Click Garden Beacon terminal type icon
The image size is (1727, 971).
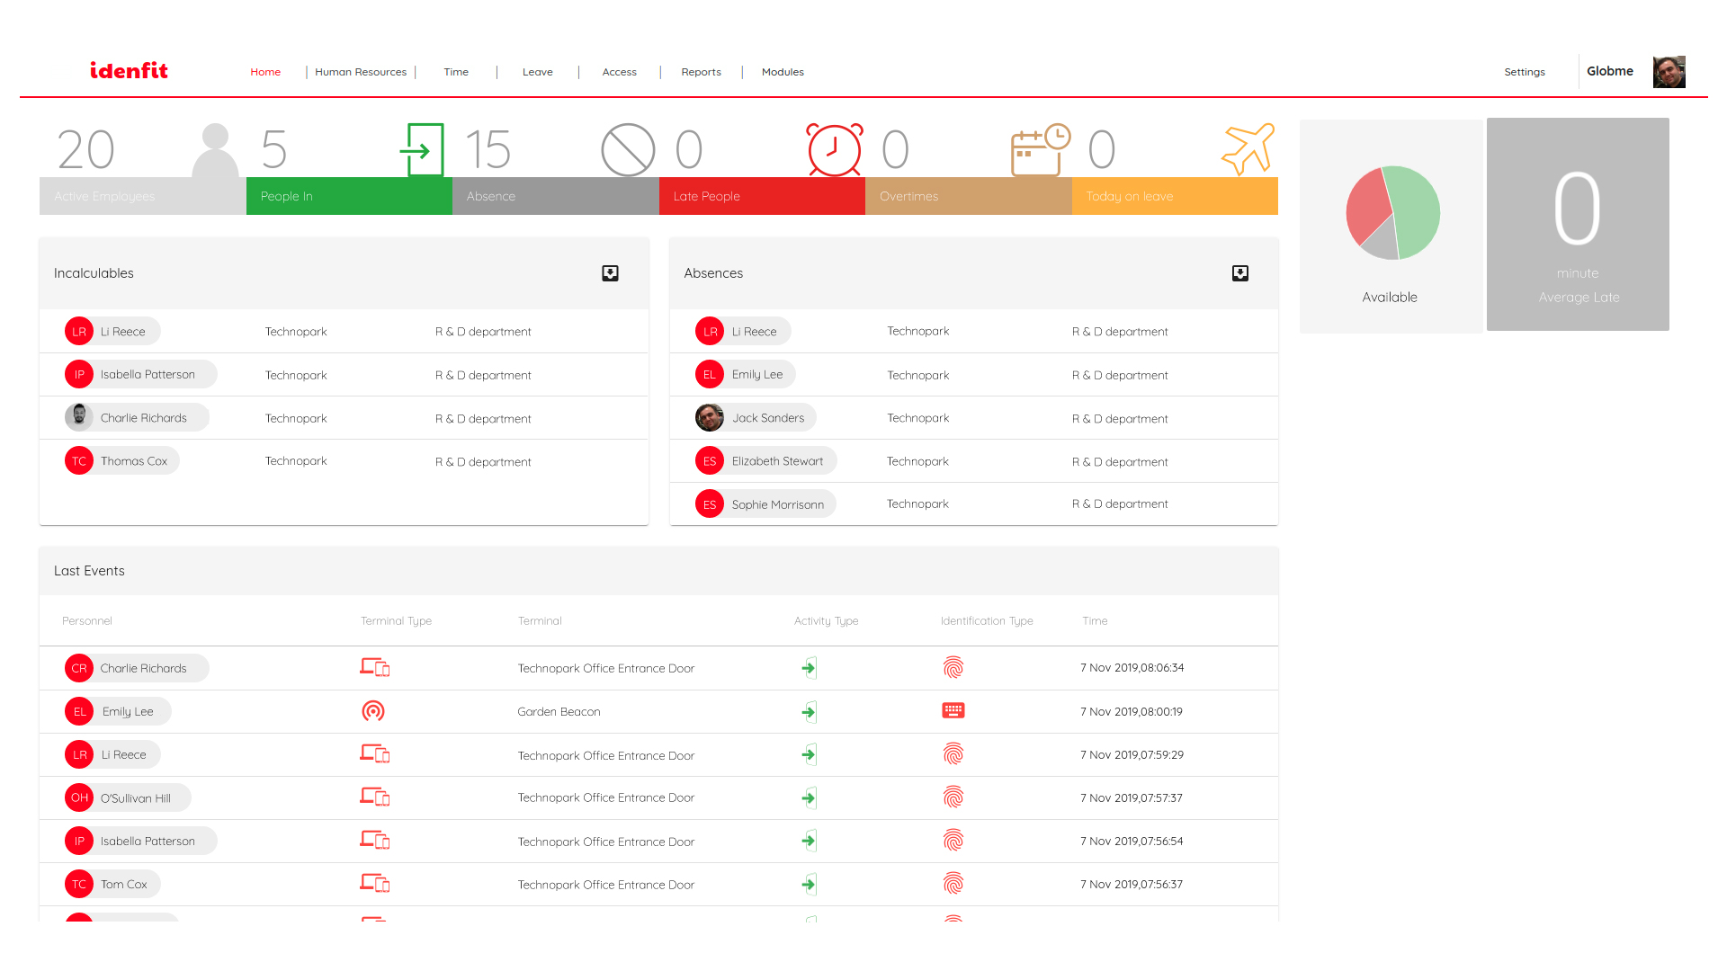pos(373,711)
